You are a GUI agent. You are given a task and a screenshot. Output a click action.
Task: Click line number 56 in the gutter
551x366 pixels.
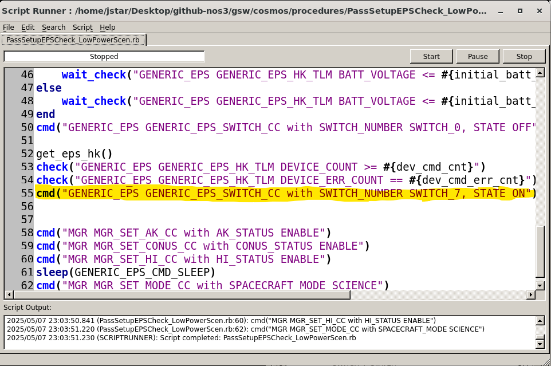coord(27,206)
